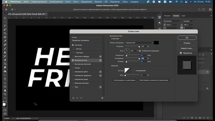The height and width of the screenshot is (121, 215).
Task: Select the Crop tool
Action: (x=5, y=33)
